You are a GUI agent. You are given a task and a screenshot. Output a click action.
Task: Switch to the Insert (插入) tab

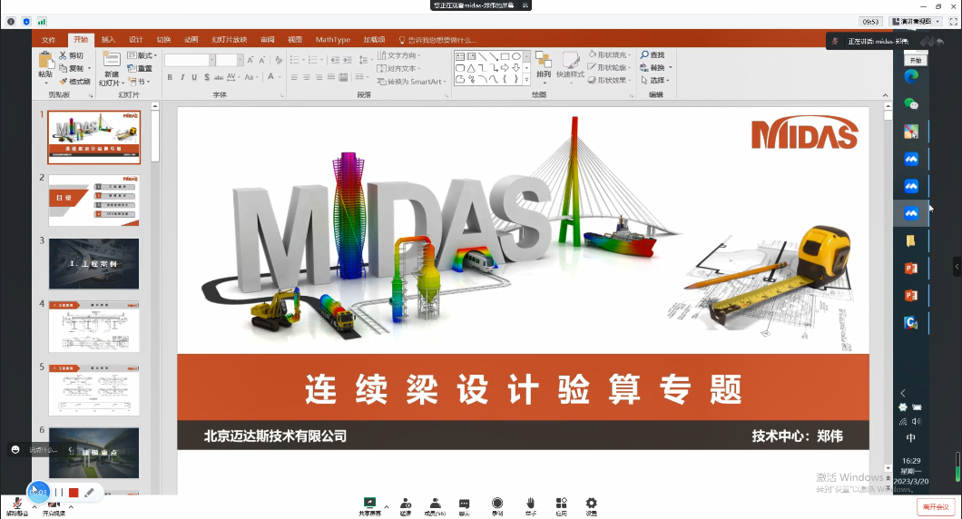point(109,40)
